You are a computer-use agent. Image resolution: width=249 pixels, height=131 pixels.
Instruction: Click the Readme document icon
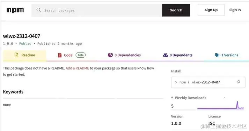16,55
